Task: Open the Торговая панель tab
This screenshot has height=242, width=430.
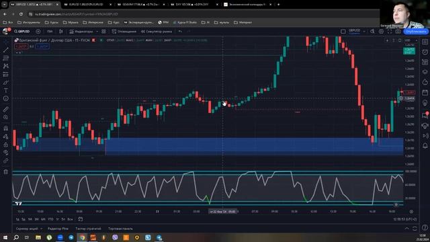Action: 120,229
